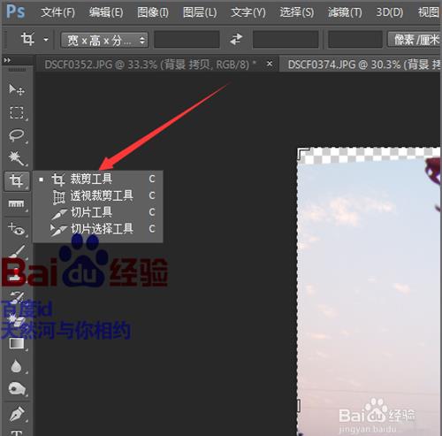Open the 编辑(E) menu
Viewport: 442px width, 436px height.
pos(106,12)
